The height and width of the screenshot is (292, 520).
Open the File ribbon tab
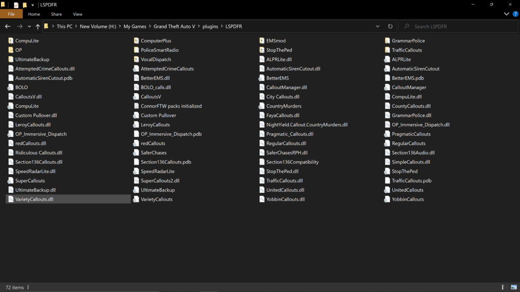click(11, 14)
